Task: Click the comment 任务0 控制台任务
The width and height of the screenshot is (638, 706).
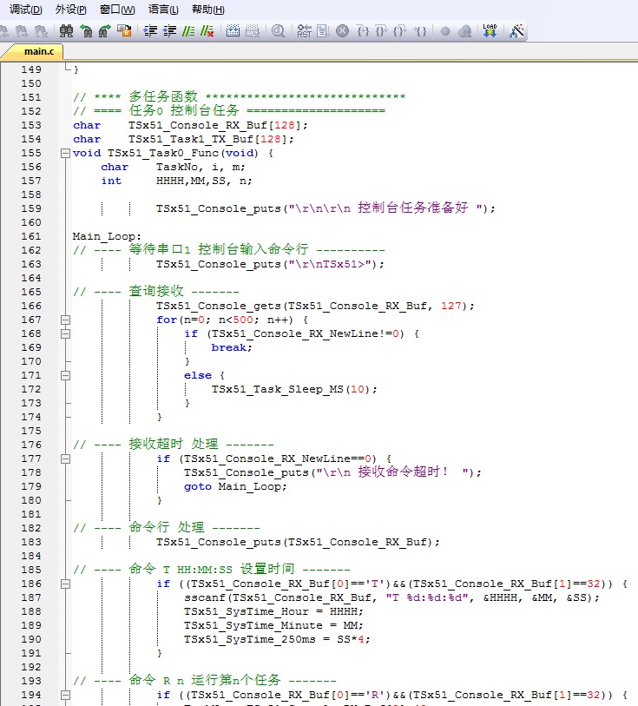Action: pos(229,111)
